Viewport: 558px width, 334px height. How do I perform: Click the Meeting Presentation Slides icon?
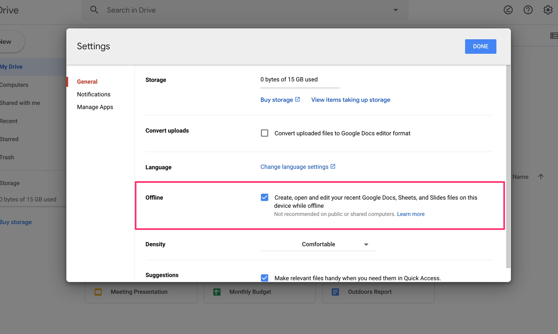pyautogui.click(x=98, y=292)
